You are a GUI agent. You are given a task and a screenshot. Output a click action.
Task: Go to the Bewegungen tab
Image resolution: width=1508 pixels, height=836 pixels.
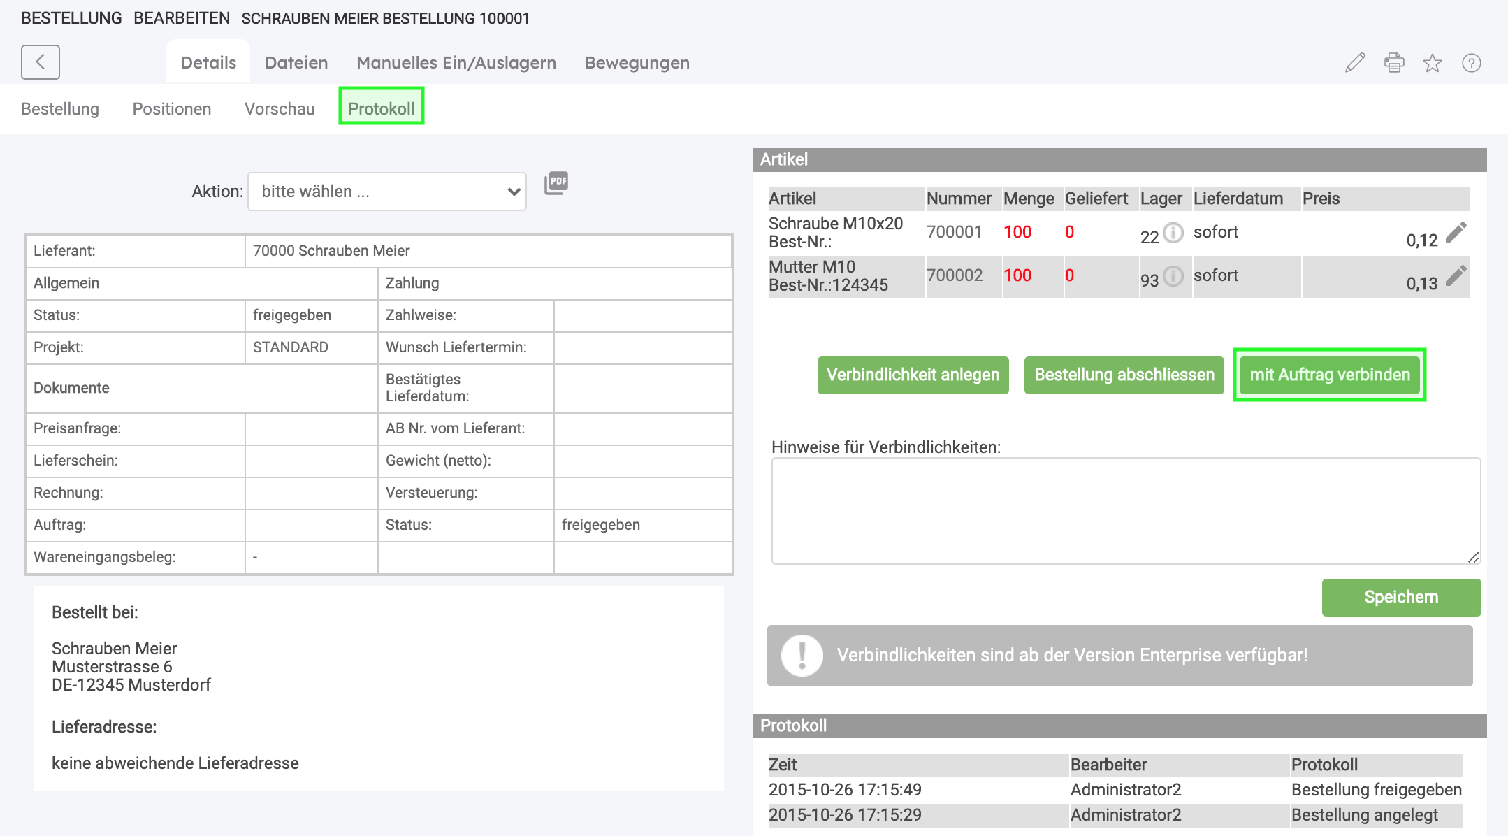click(637, 63)
